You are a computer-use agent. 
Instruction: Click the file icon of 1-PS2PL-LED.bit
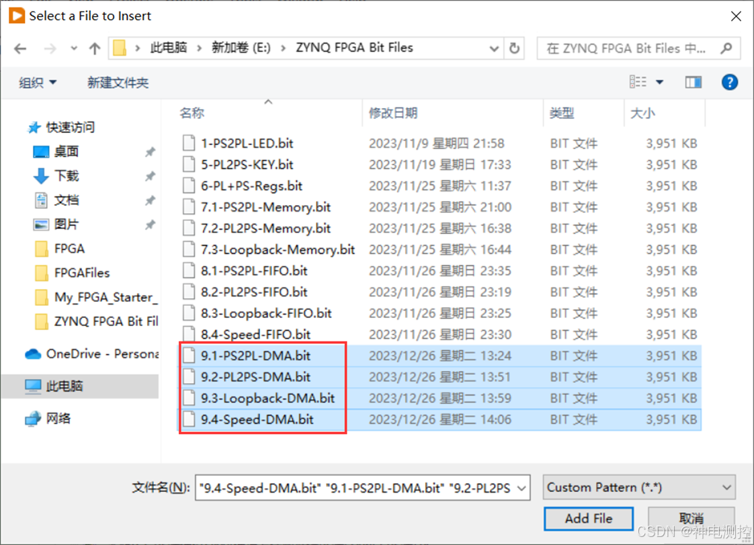[189, 143]
